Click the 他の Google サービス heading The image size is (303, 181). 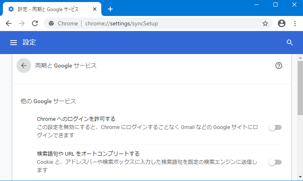pyautogui.click(x=48, y=101)
